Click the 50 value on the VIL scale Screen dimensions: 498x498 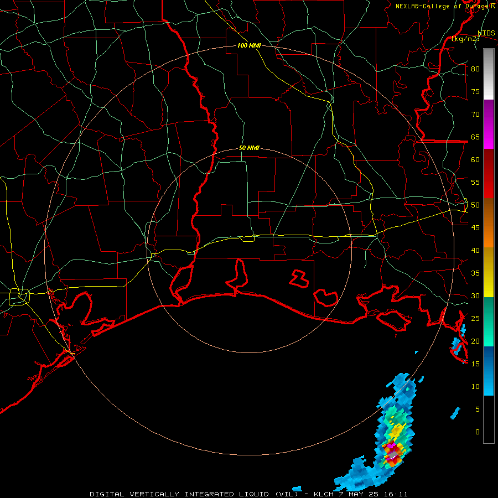[475, 205]
